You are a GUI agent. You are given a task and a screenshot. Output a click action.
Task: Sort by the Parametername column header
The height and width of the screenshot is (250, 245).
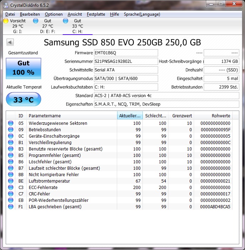72,116
